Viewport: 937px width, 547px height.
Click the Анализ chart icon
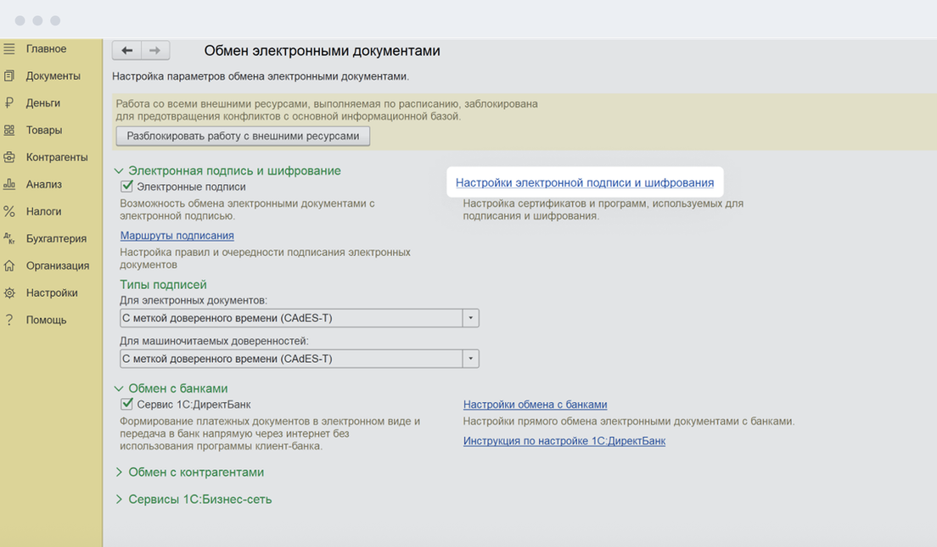click(9, 185)
